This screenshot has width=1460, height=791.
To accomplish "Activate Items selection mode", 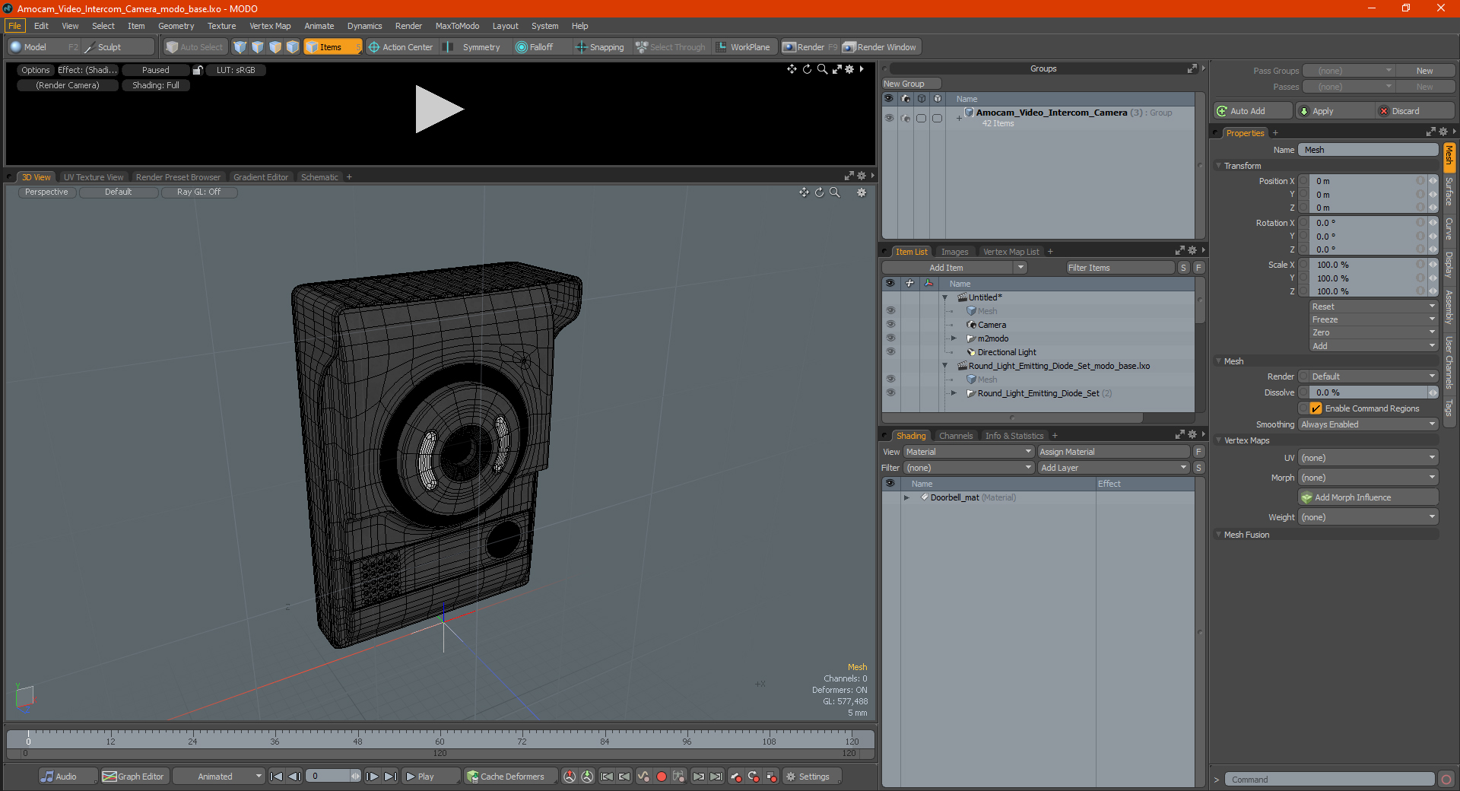I will click(332, 47).
